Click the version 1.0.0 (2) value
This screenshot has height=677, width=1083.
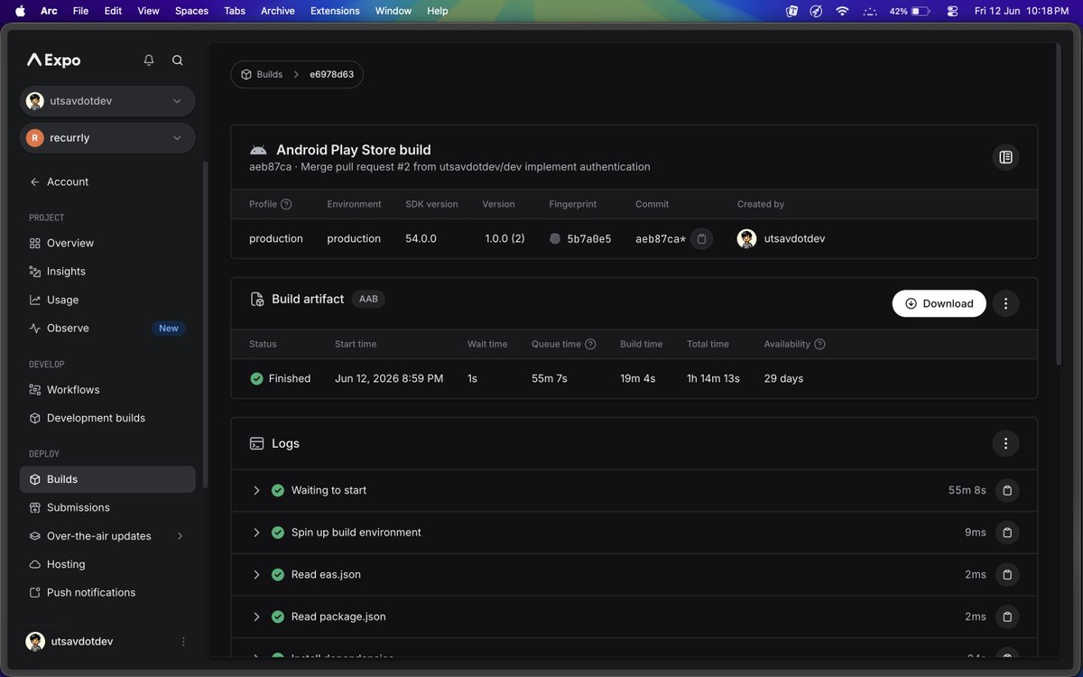click(x=504, y=239)
